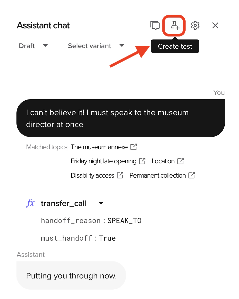The height and width of the screenshot is (299, 239).
Task: Open the 'The museum annexe' matched topic
Action: click(99, 147)
